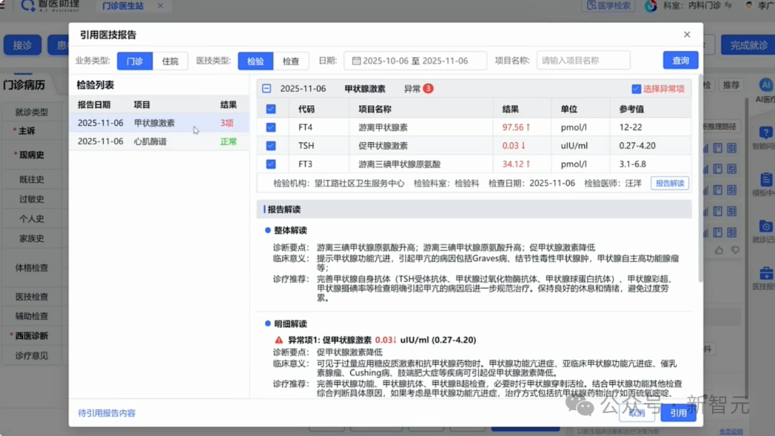Open 就诊记录 from the right sidebar
The width and height of the screenshot is (775, 436).
click(765, 226)
